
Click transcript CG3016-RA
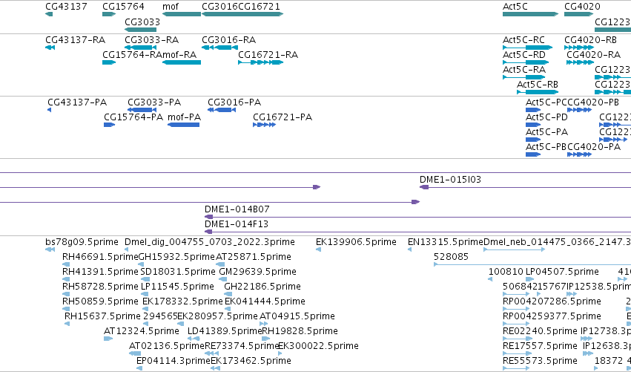(219, 48)
